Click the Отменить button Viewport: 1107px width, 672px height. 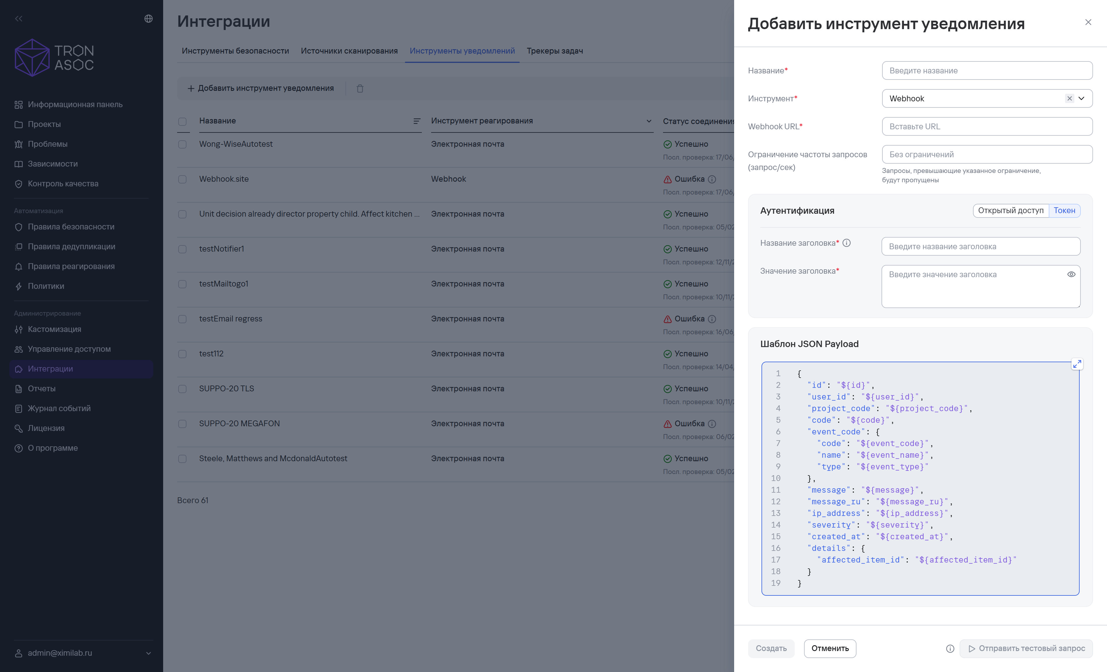[x=830, y=649]
